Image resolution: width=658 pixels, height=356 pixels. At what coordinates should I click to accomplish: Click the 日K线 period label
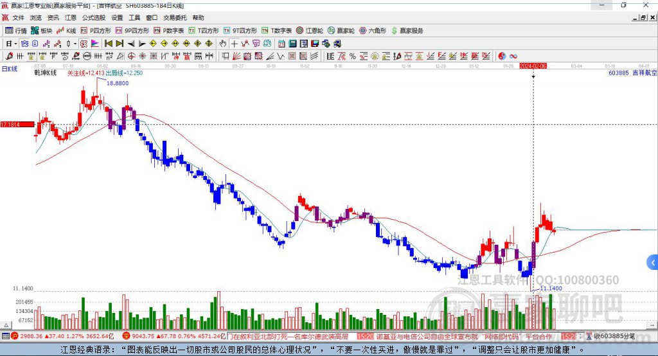10,69
